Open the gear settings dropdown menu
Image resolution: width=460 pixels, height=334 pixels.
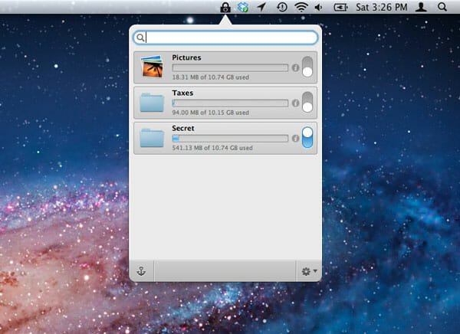click(x=309, y=270)
